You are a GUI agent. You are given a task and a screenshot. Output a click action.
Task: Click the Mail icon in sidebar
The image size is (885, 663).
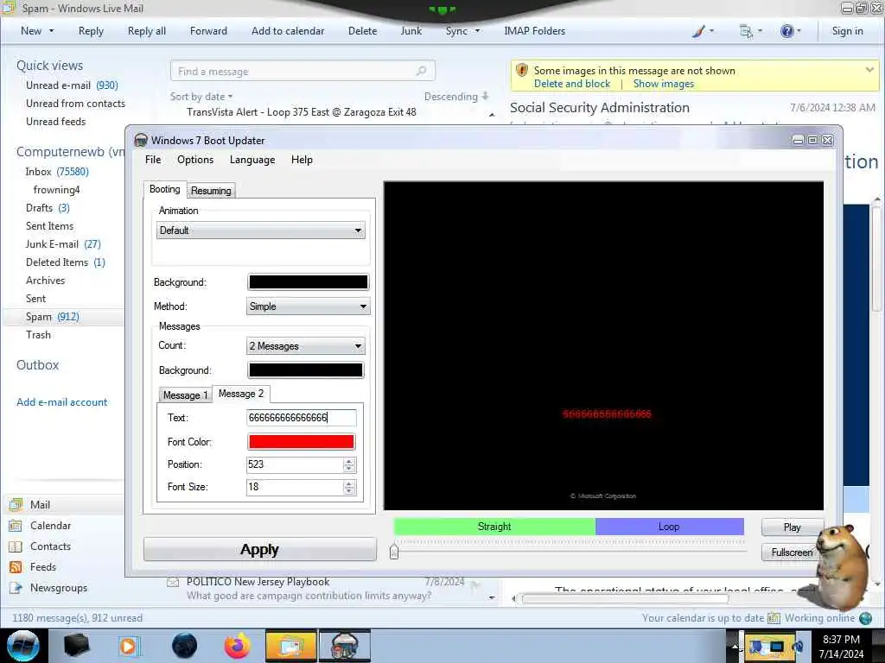[x=16, y=504]
